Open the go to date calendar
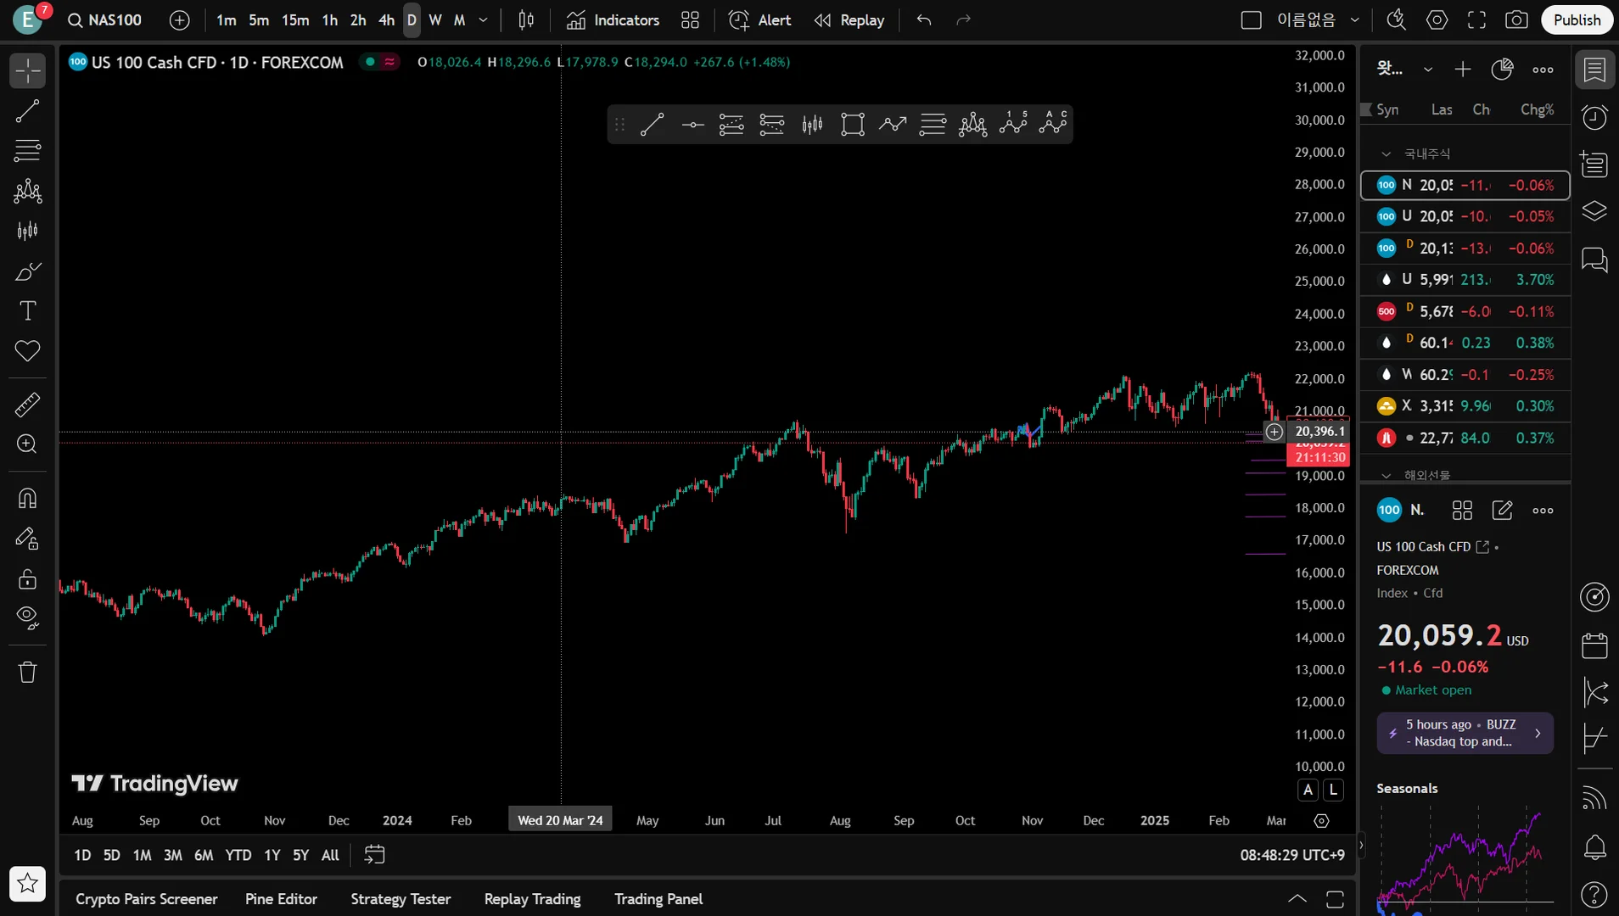The width and height of the screenshot is (1619, 916). pyautogui.click(x=374, y=855)
